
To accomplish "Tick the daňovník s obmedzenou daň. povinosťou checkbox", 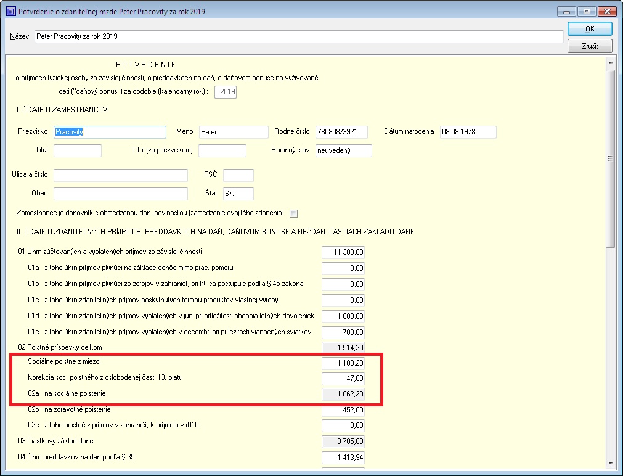I will [293, 213].
